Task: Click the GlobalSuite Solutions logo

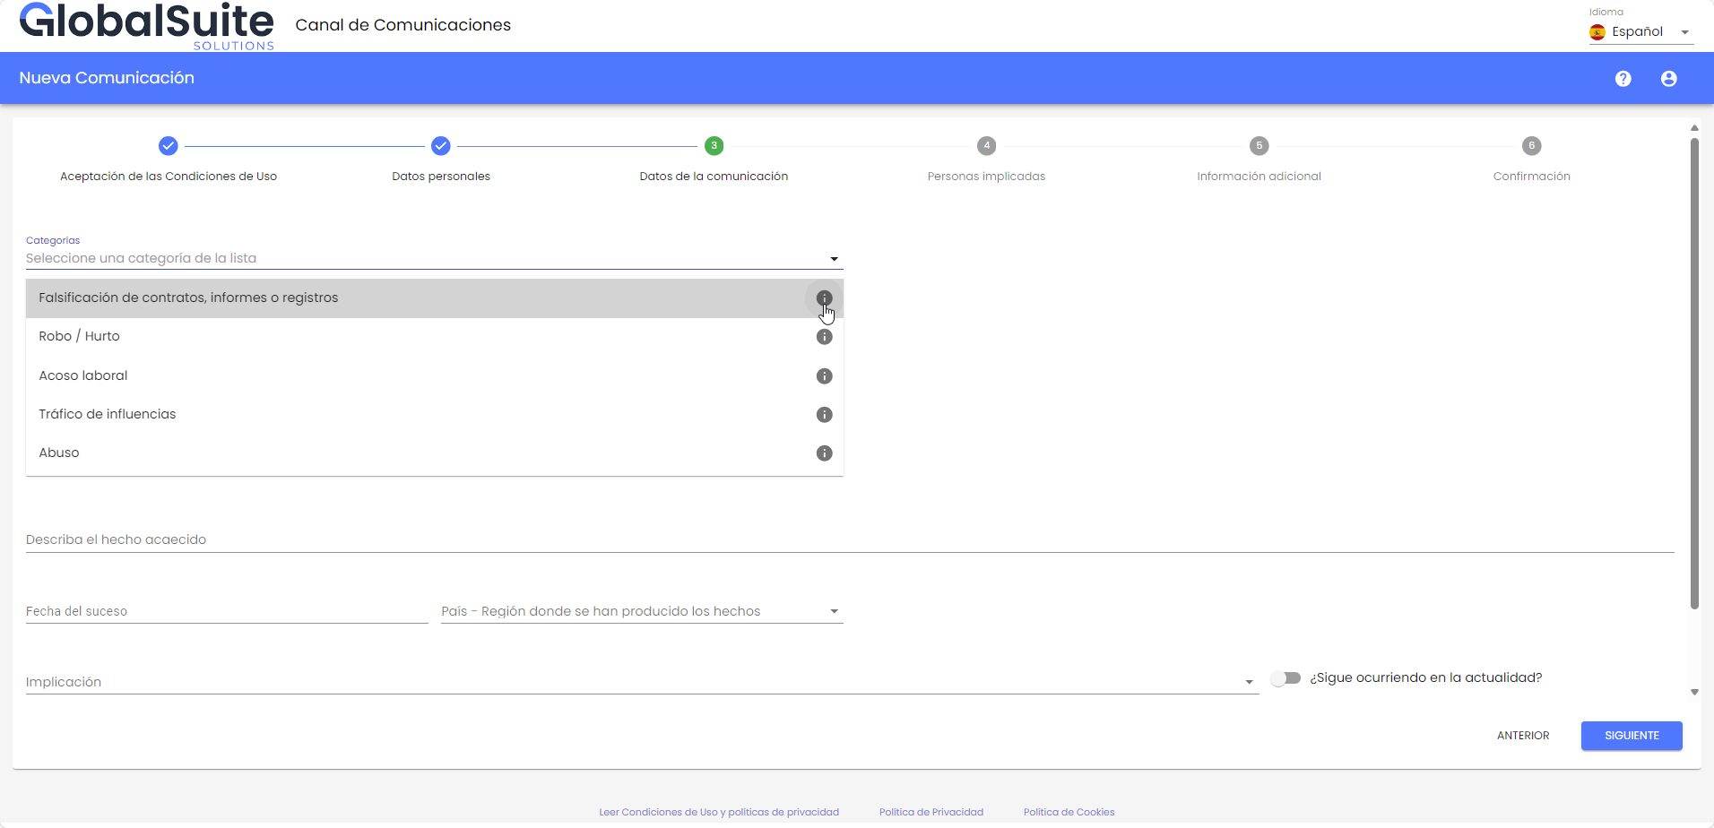Action: pos(147,25)
